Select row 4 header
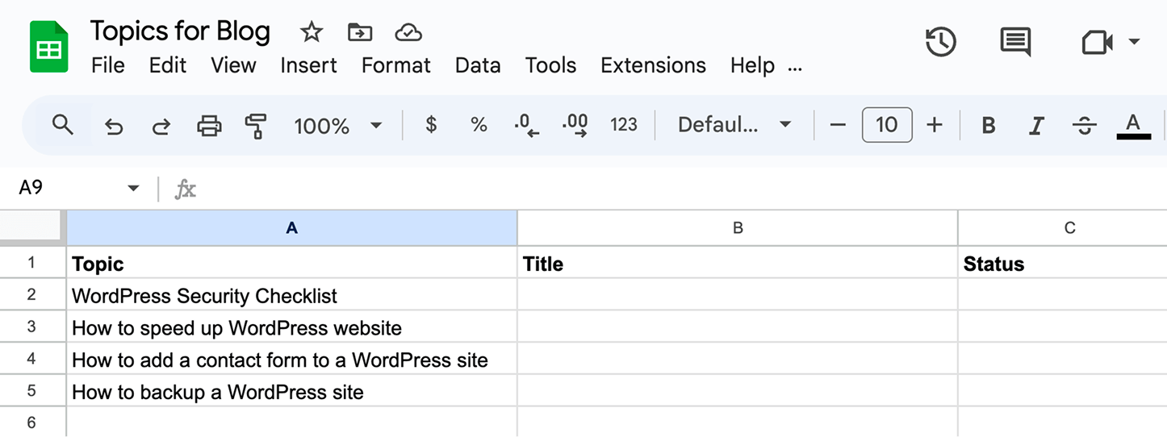 (x=32, y=359)
